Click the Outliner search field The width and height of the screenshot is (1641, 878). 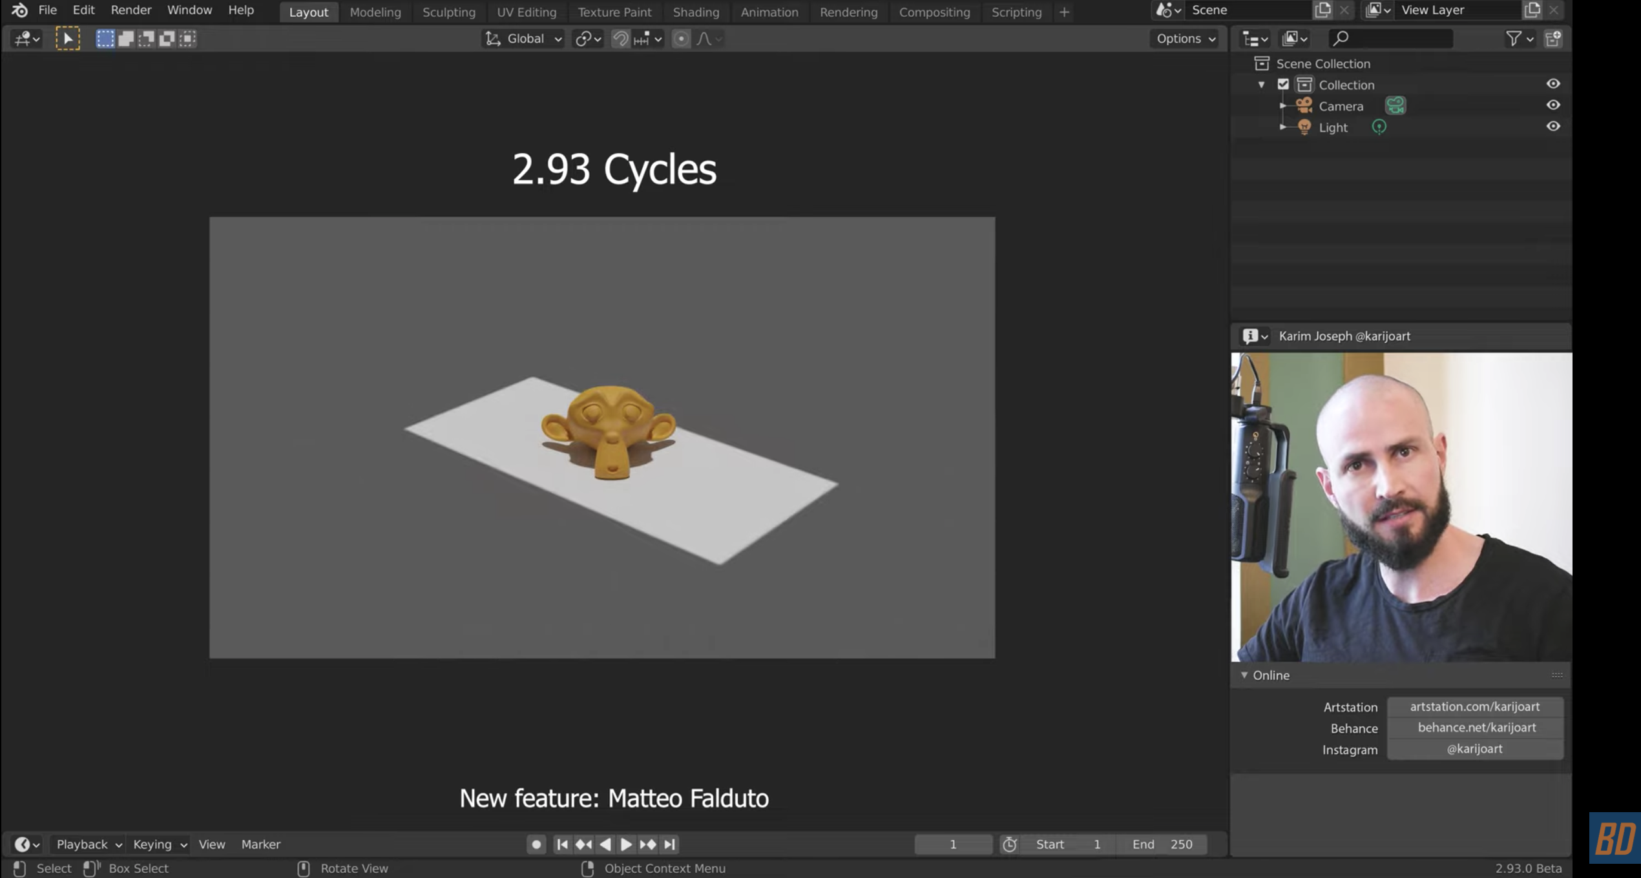coord(1391,39)
